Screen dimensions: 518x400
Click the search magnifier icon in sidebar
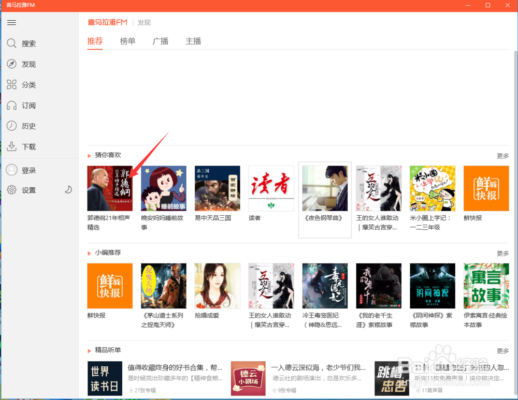point(11,43)
